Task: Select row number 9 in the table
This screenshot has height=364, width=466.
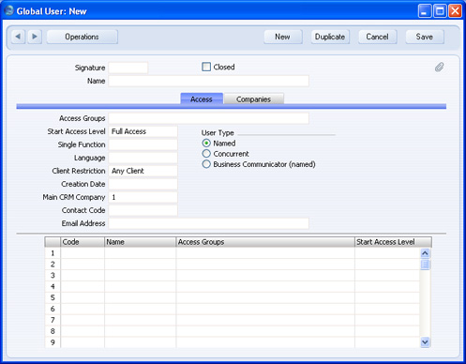Action: point(53,342)
